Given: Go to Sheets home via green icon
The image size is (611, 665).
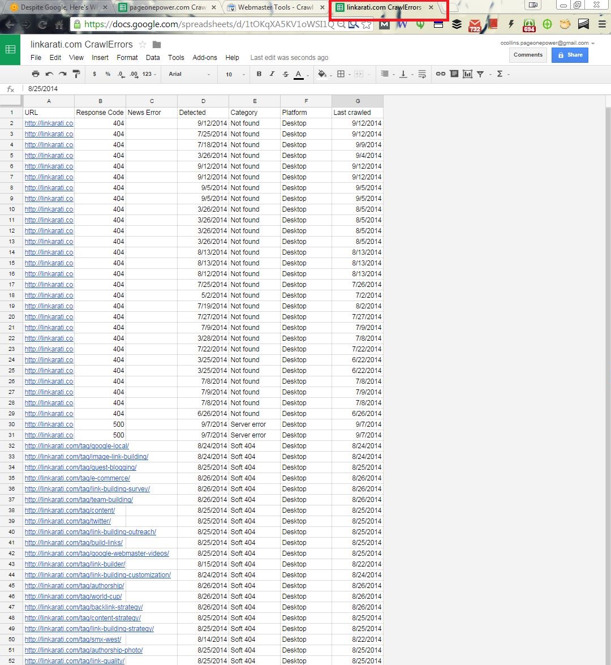Looking at the screenshot, I should (10, 50).
